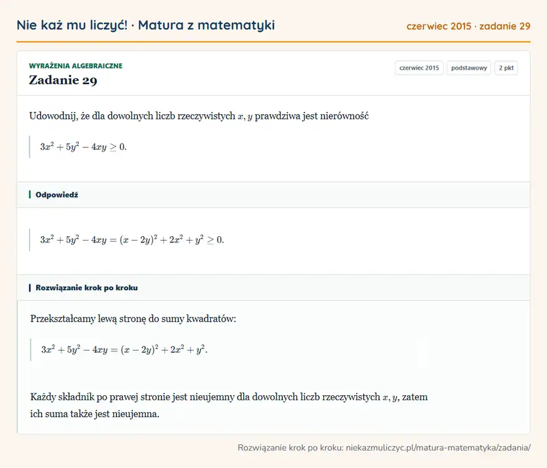The image size is (547, 468).
Task: Click the line 'ich suma także jest nieujemna.'
Action: [x=95, y=414]
